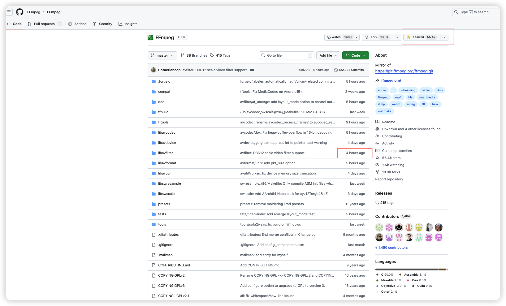Open the 415 tags link under Releases

[385, 203]
